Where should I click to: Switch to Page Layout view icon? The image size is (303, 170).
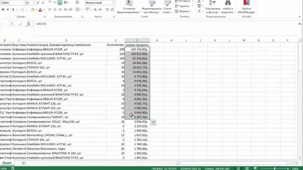247,169
